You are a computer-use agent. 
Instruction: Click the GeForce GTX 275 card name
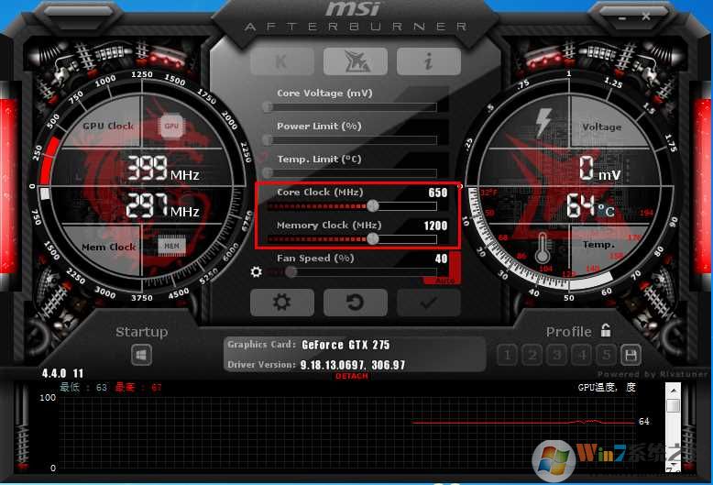(346, 345)
